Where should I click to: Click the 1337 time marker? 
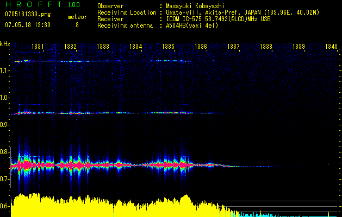point(233,46)
